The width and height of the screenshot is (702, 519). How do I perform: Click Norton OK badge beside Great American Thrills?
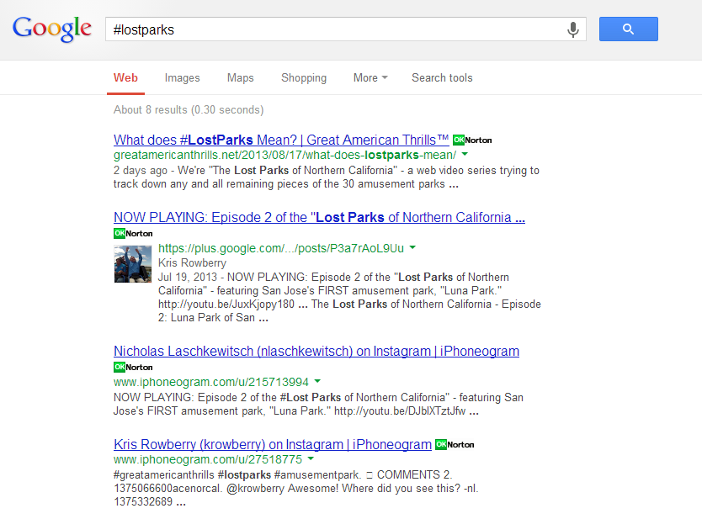coord(472,140)
